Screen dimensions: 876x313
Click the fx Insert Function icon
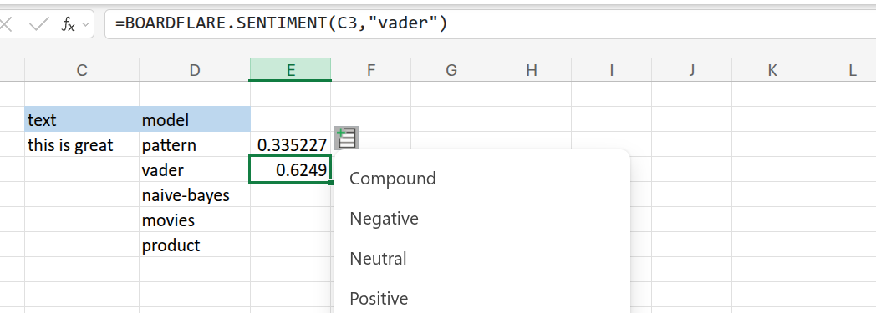click(x=68, y=24)
